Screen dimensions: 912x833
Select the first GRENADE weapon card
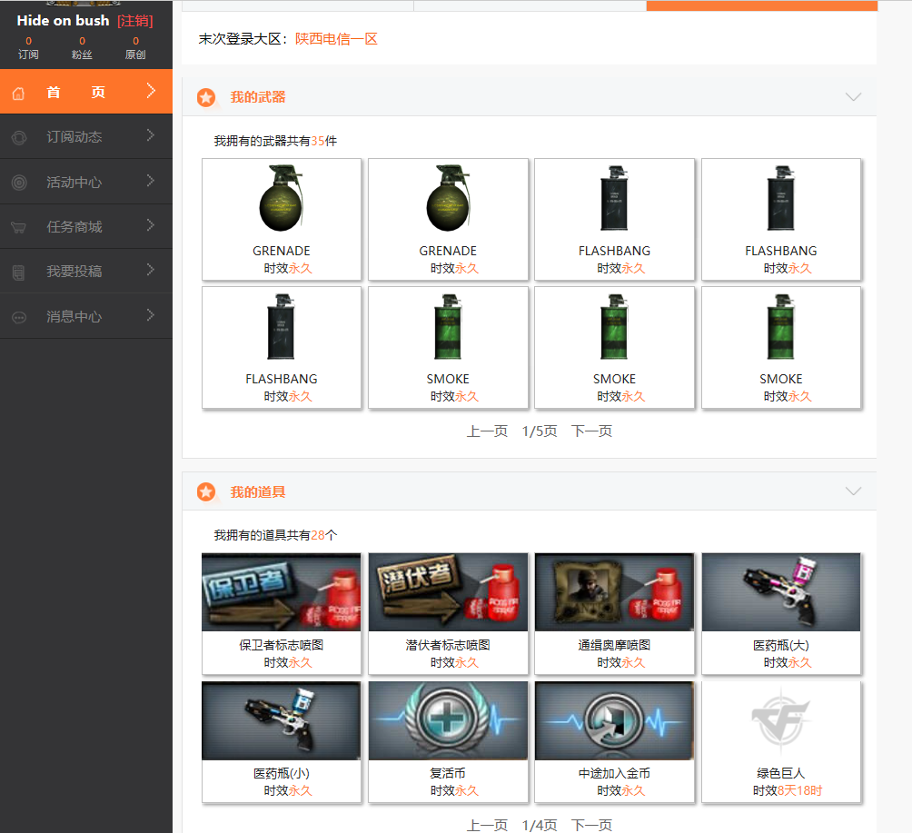tap(282, 219)
